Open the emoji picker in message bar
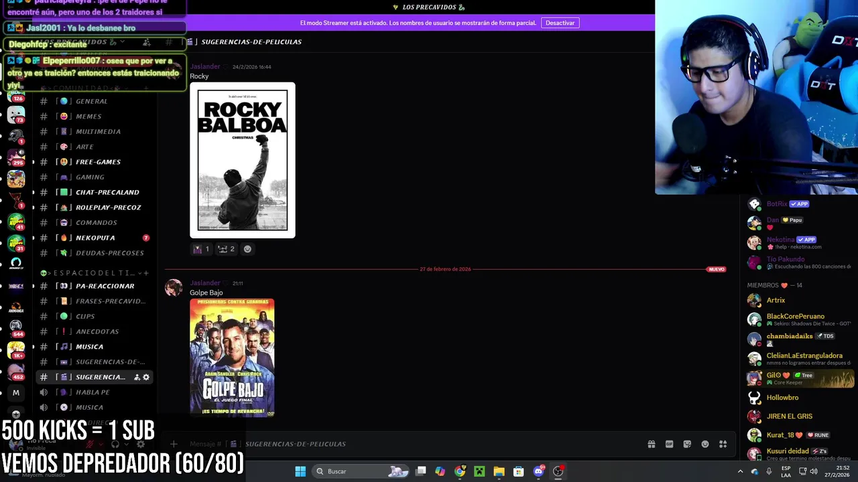858x482 pixels. pyautogui.click(x=705, y=444)
